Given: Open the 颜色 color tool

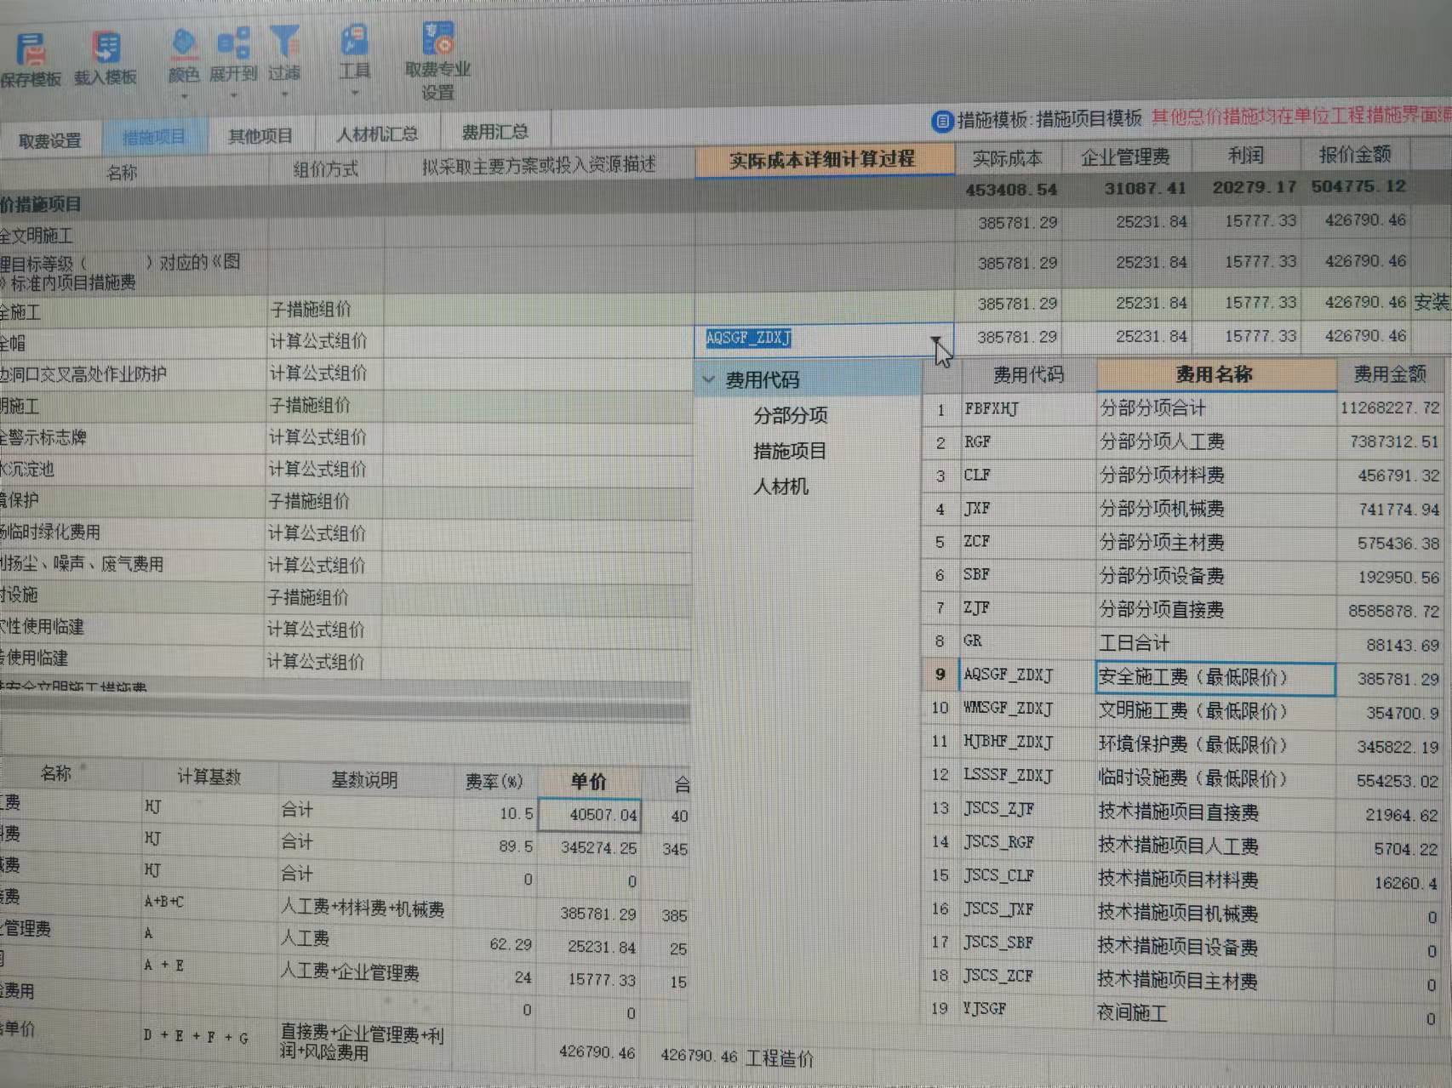Looking at the screenshot, I should 183,45.
